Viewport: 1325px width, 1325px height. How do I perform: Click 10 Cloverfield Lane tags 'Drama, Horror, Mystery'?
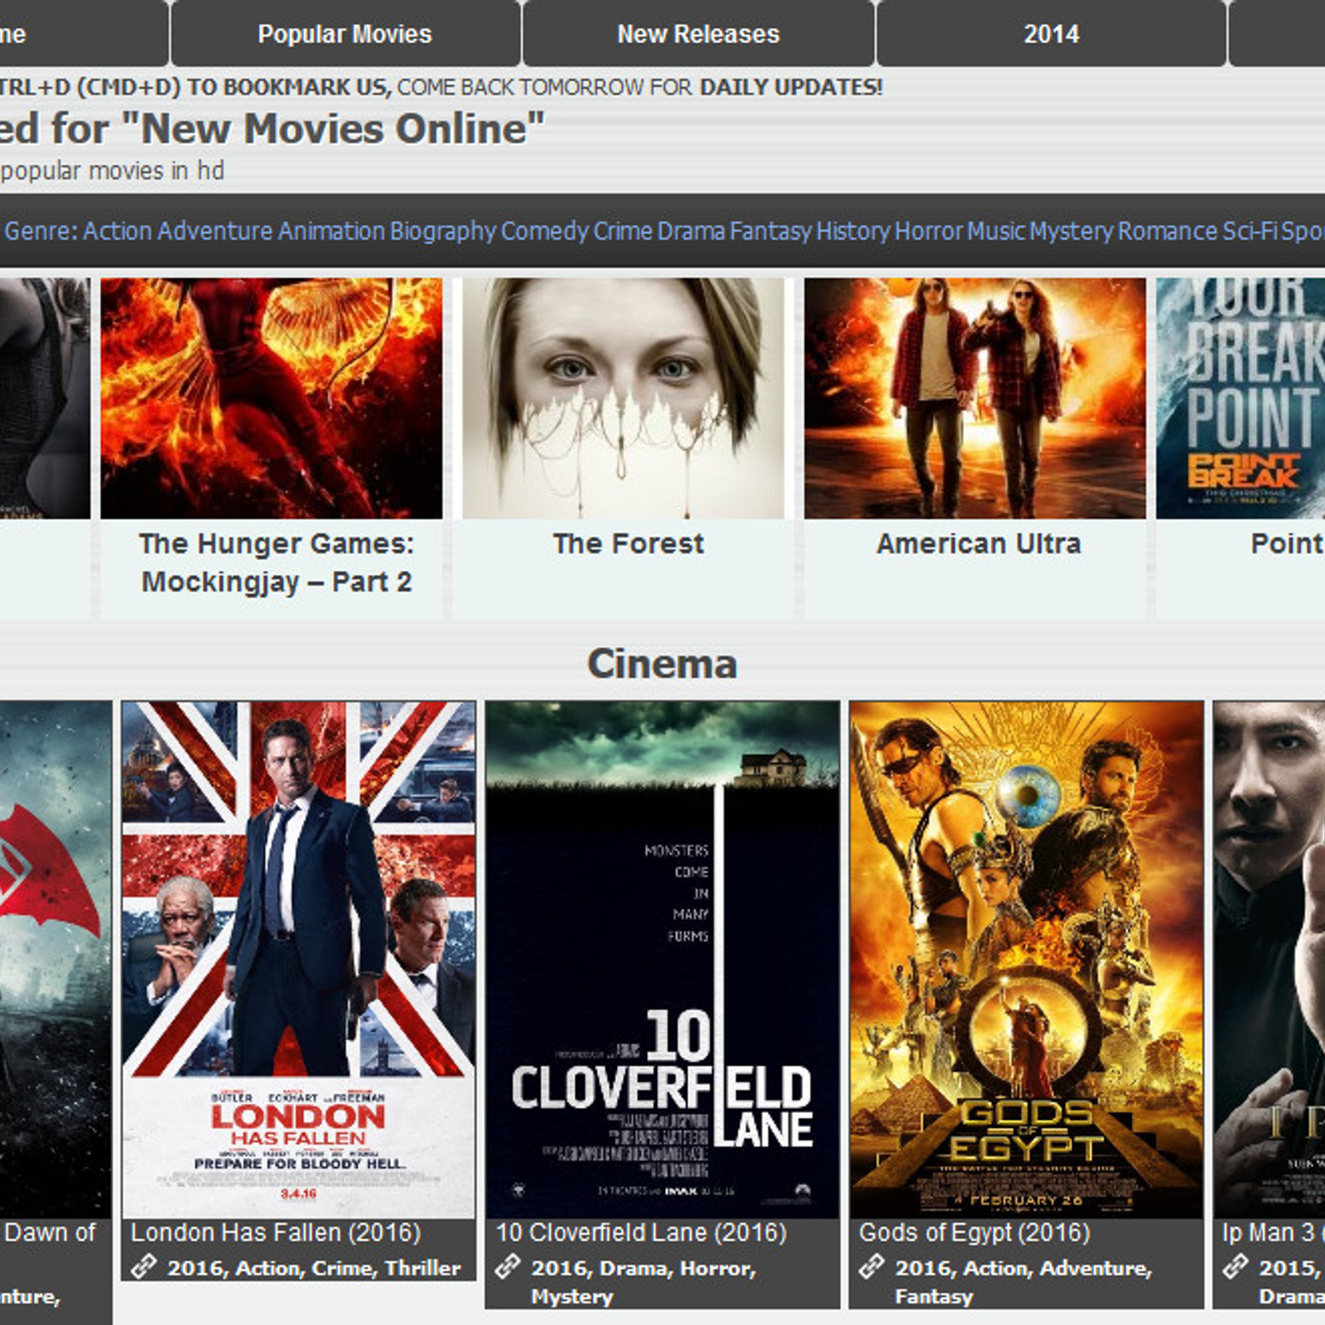(643, 1282)
